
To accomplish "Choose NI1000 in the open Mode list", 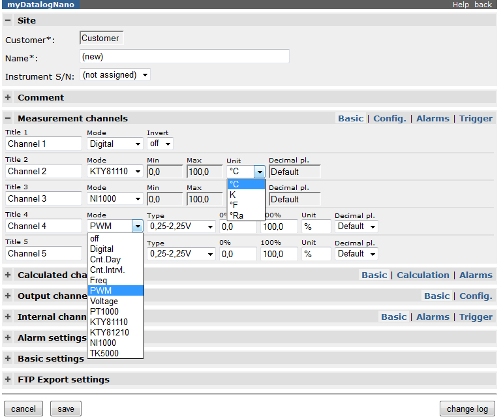I will [x=115, y=343].
